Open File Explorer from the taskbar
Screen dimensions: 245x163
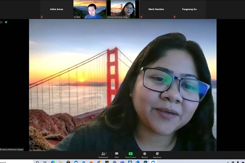pyautogui.click(x=61, y=162)
